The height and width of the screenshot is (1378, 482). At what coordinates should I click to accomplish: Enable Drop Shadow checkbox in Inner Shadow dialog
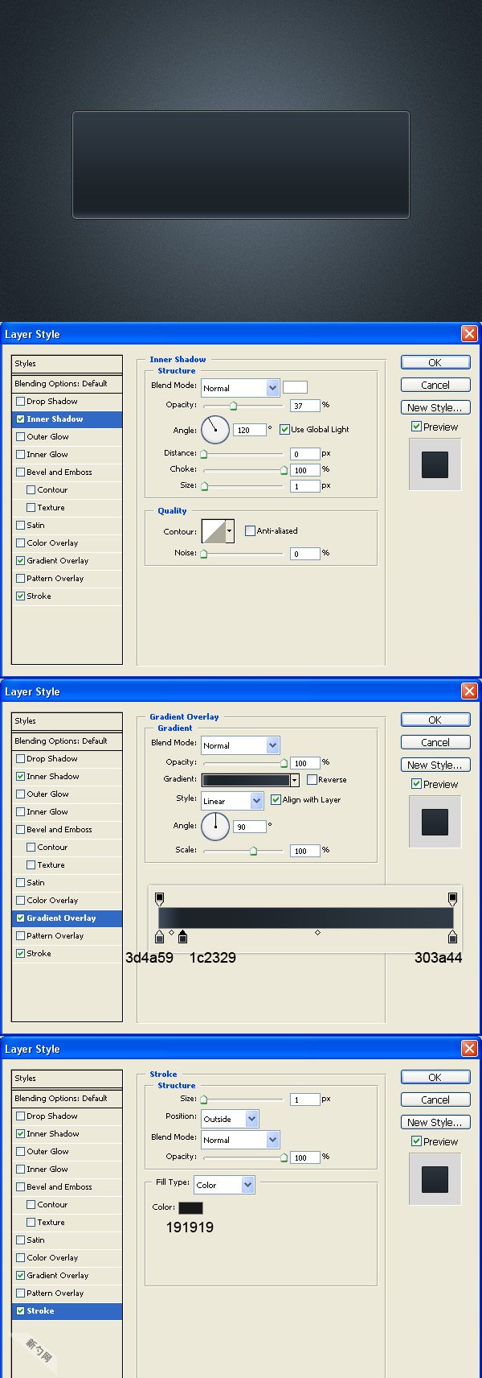[x=21, y=402]
